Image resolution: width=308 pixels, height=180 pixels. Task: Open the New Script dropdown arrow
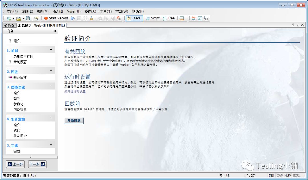coord(13,18)
